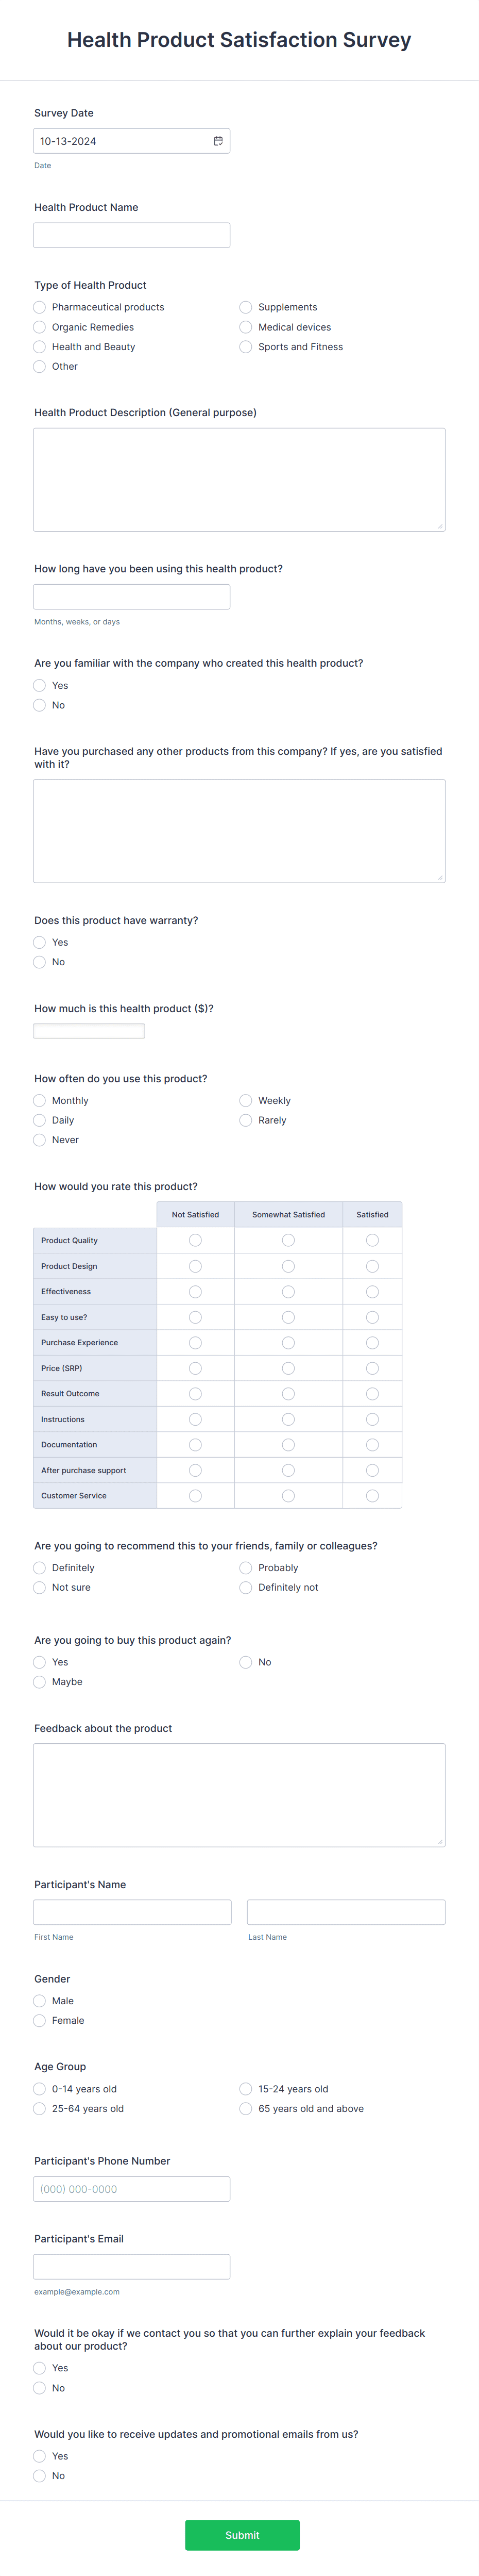Choose 65 years old and above age group
Image resolution: width=479 pixels, height=2576 pixels.
click(x=246, y=2108)
